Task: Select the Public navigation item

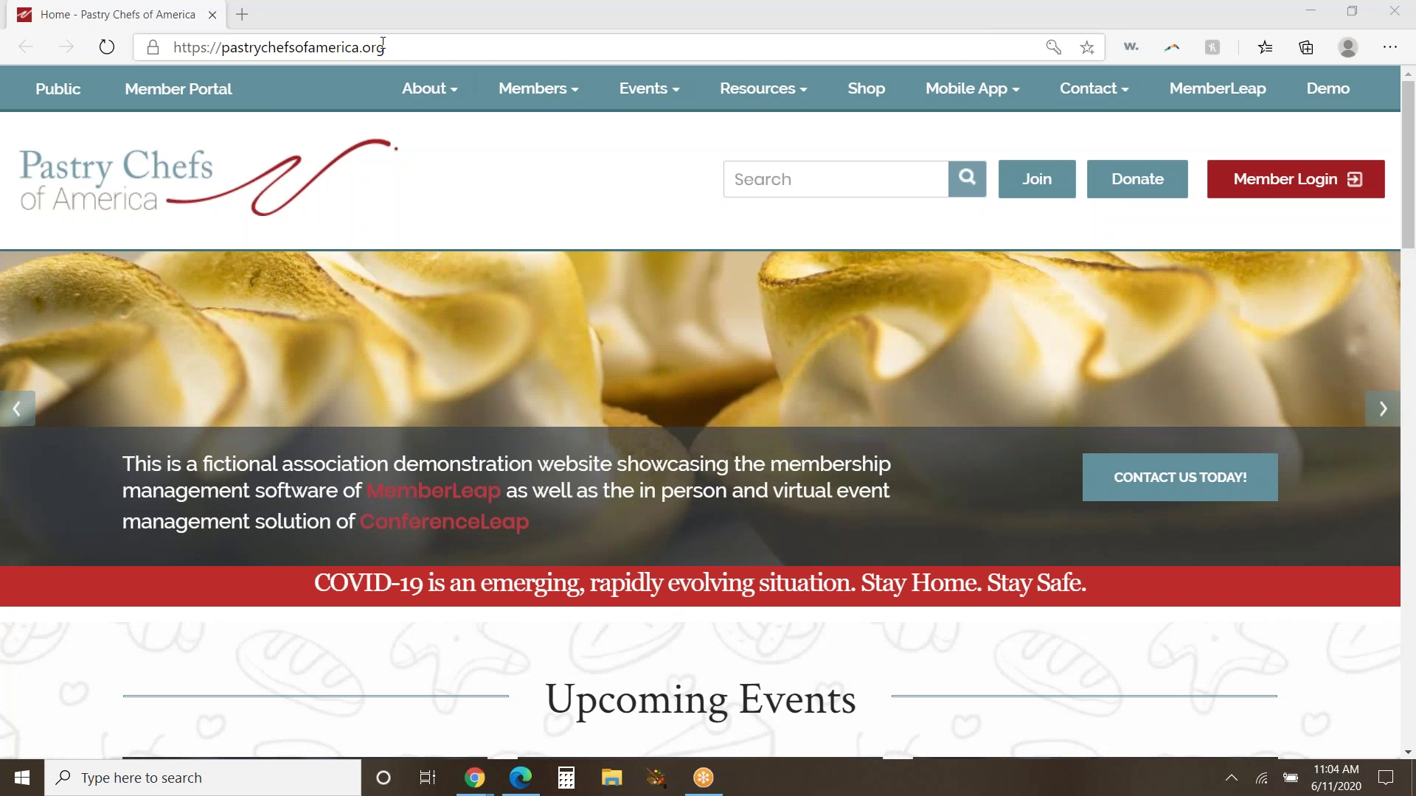Action: click(58, 88)
